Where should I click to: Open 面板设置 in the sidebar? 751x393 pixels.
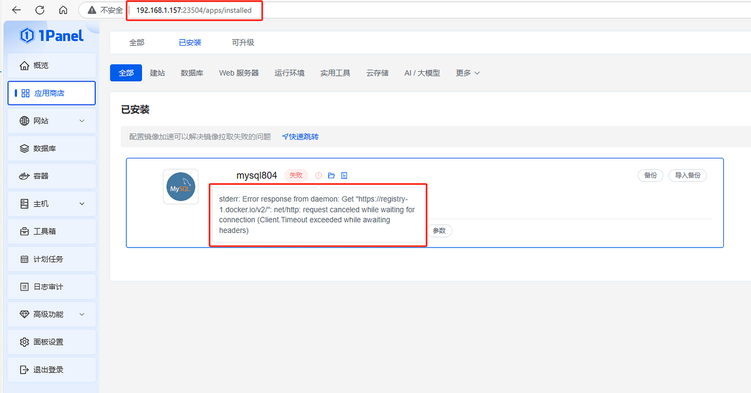(45, 342)
